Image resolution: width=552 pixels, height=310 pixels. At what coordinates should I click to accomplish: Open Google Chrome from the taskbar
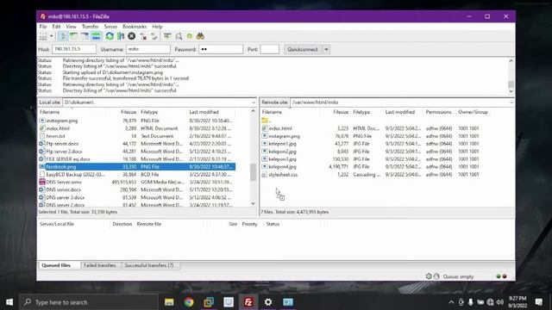[x=189, y=302]
